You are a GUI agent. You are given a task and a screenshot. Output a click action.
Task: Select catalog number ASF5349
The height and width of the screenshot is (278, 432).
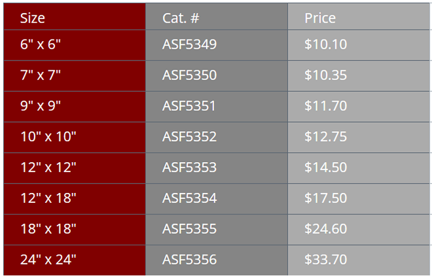pyautogui.click(x=189, y=44)
